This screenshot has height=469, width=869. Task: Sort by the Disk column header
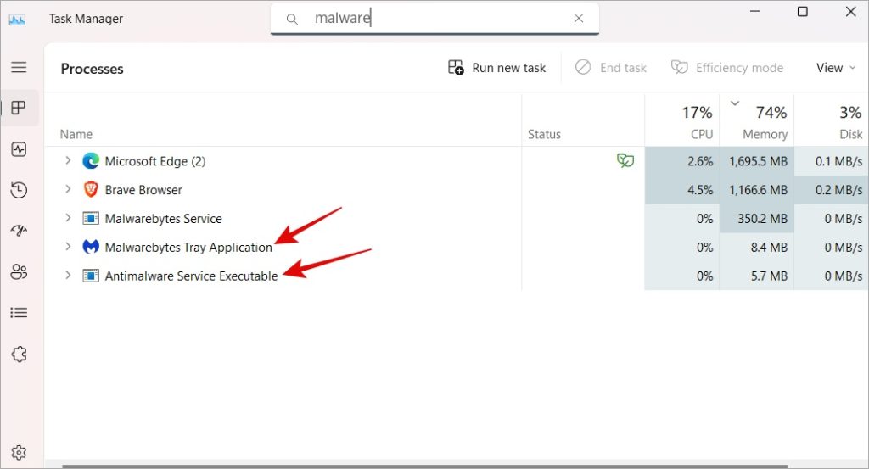click(x=832, y=120)
